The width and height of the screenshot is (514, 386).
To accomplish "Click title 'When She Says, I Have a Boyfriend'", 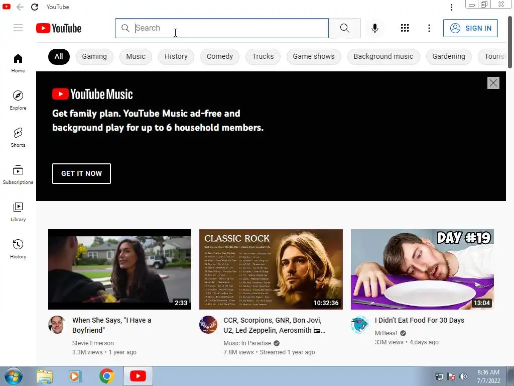I will point(111,325).
